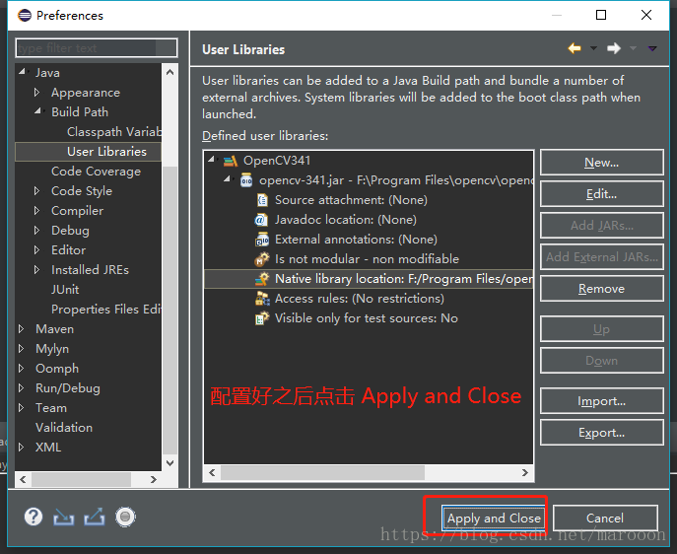Image resolution: width=677 pixels, height=554 pixels.
Task: Click the back navigation arrow icon
Action: (575, 48)
